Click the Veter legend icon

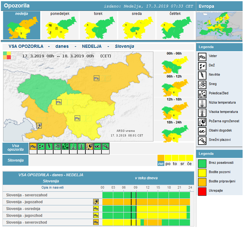point(202,57)
